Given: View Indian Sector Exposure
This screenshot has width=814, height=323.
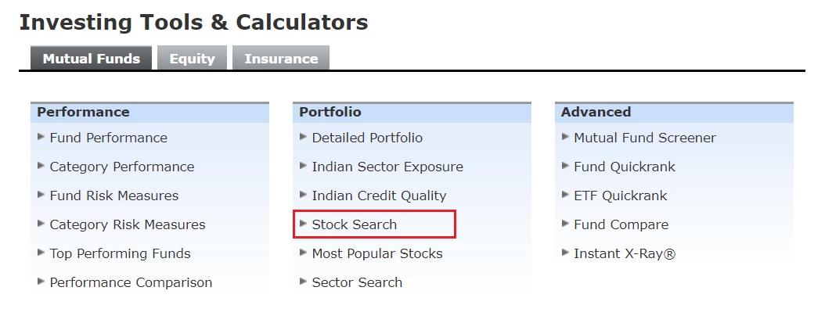Looking at the screenshot, I should click(x=387, y=167).
